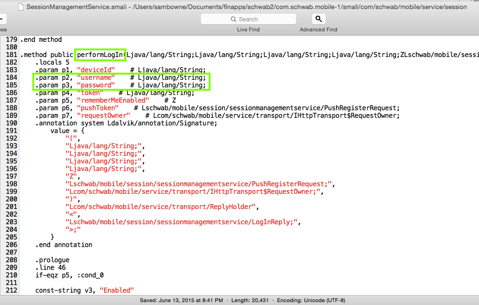Click the "requestOwner" string on line 189
This screenshot has height=305, width=479.
[x=104, y=116]
